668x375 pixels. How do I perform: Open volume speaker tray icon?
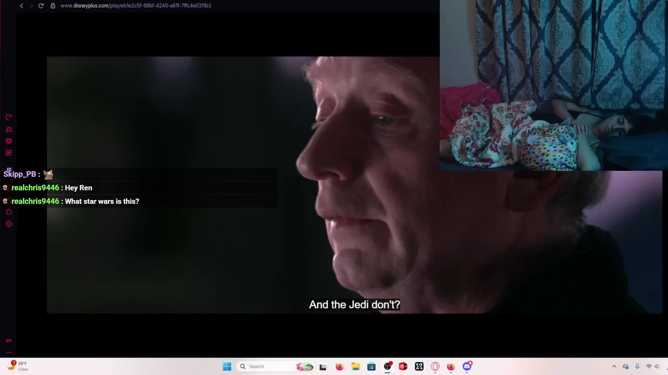point(657,367)
